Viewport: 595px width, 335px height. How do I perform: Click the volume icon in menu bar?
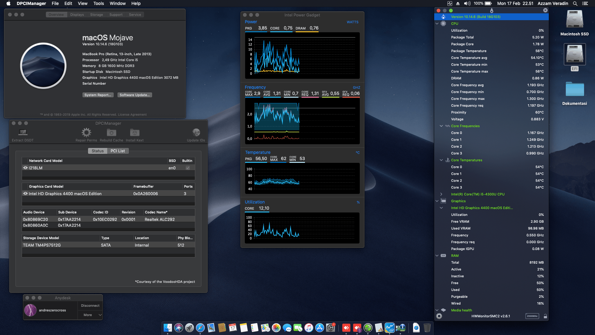467,3
